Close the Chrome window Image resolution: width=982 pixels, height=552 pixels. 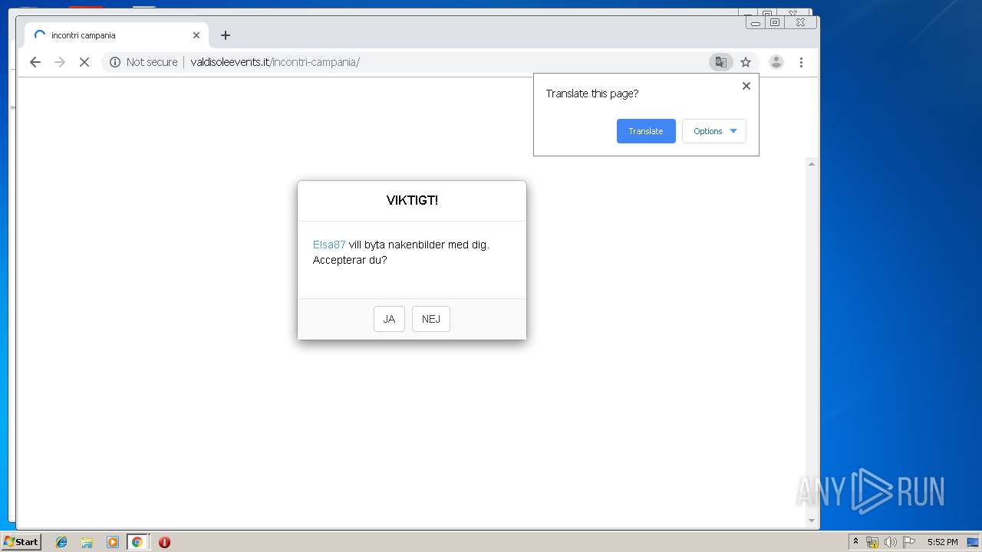pos(801,23)
